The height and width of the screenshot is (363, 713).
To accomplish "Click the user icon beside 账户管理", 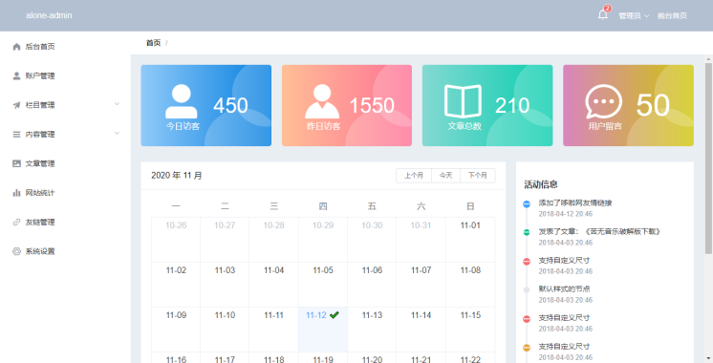I will [17, 75].
